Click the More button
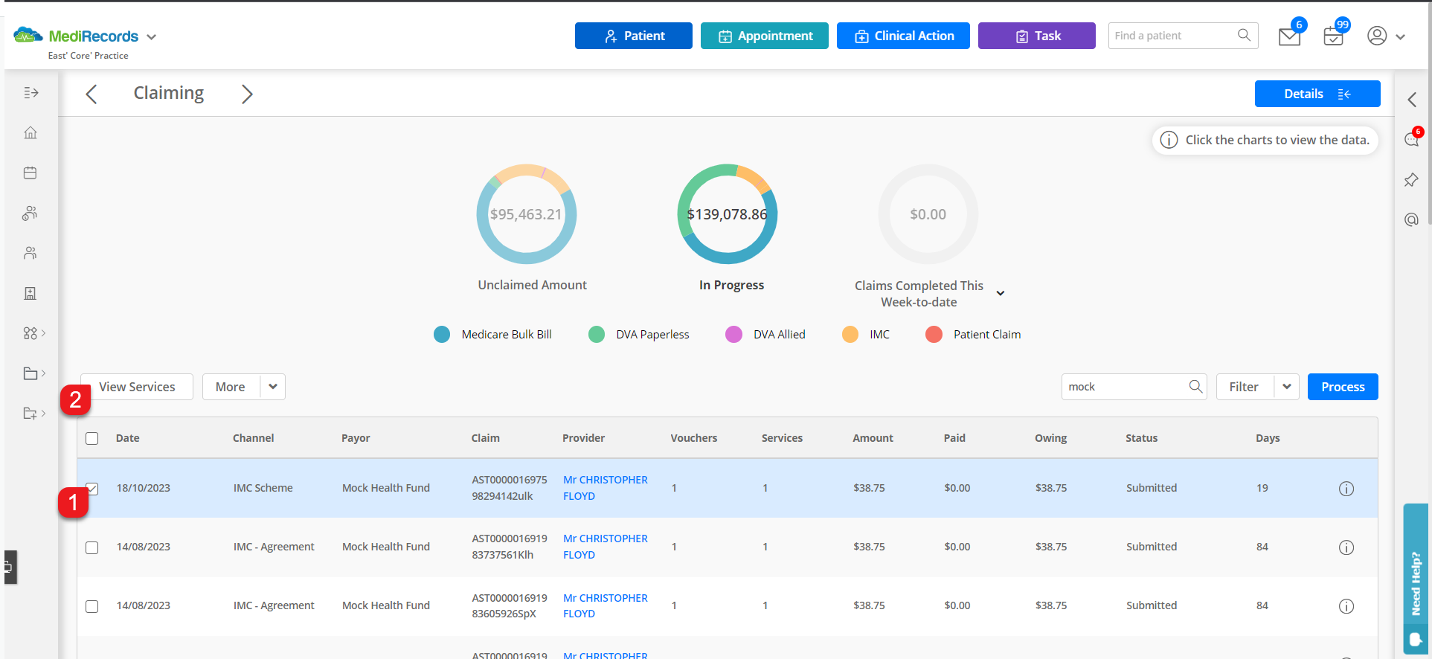This screenshot has width=1432, height=659. click(231, 387)
